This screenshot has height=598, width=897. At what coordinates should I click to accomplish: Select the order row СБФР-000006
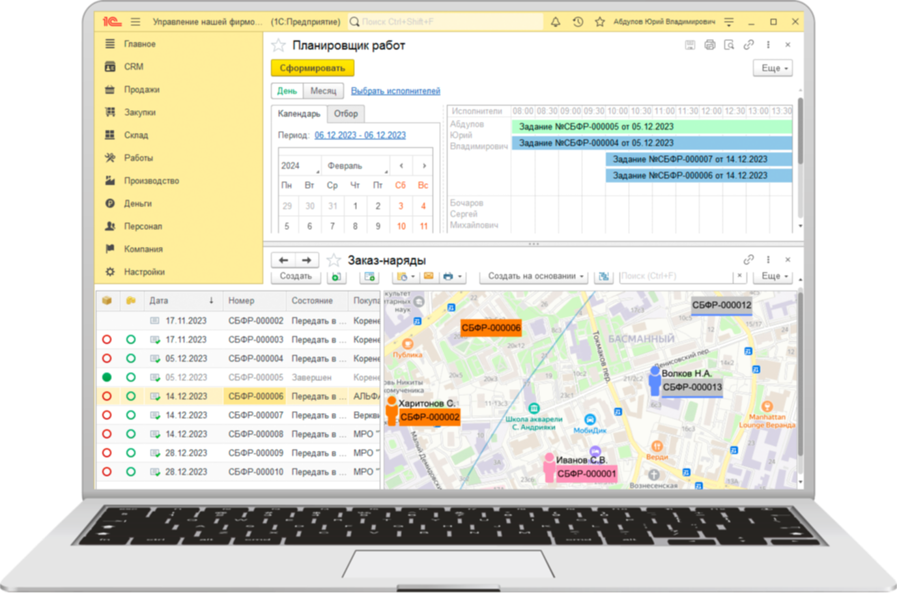tap(238, 396)
